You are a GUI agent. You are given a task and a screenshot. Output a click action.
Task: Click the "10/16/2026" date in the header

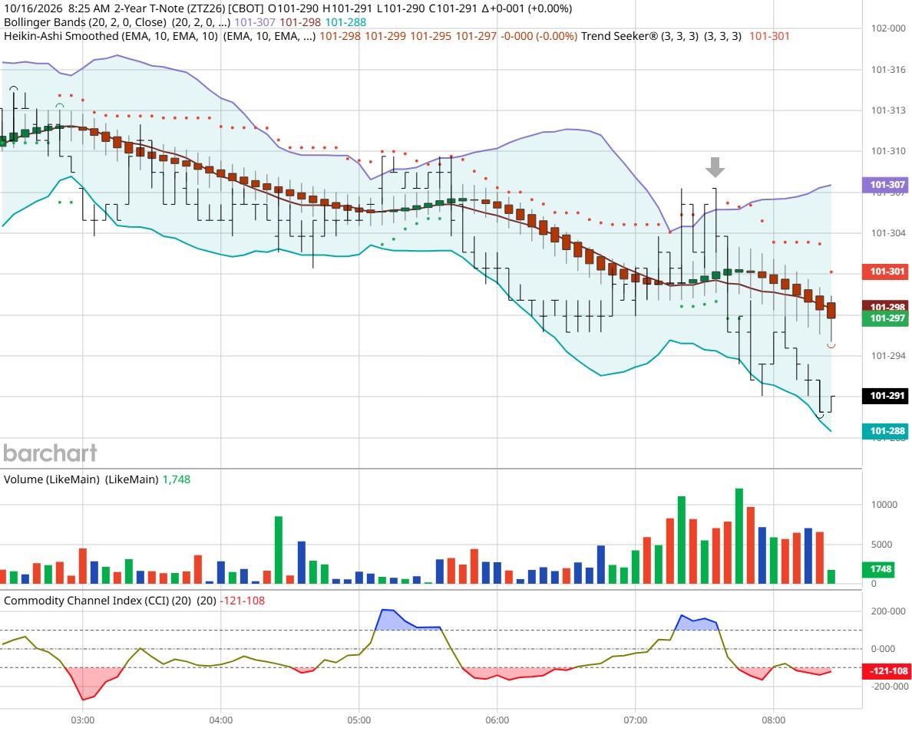pyautogui.click(x=32, y=8)
